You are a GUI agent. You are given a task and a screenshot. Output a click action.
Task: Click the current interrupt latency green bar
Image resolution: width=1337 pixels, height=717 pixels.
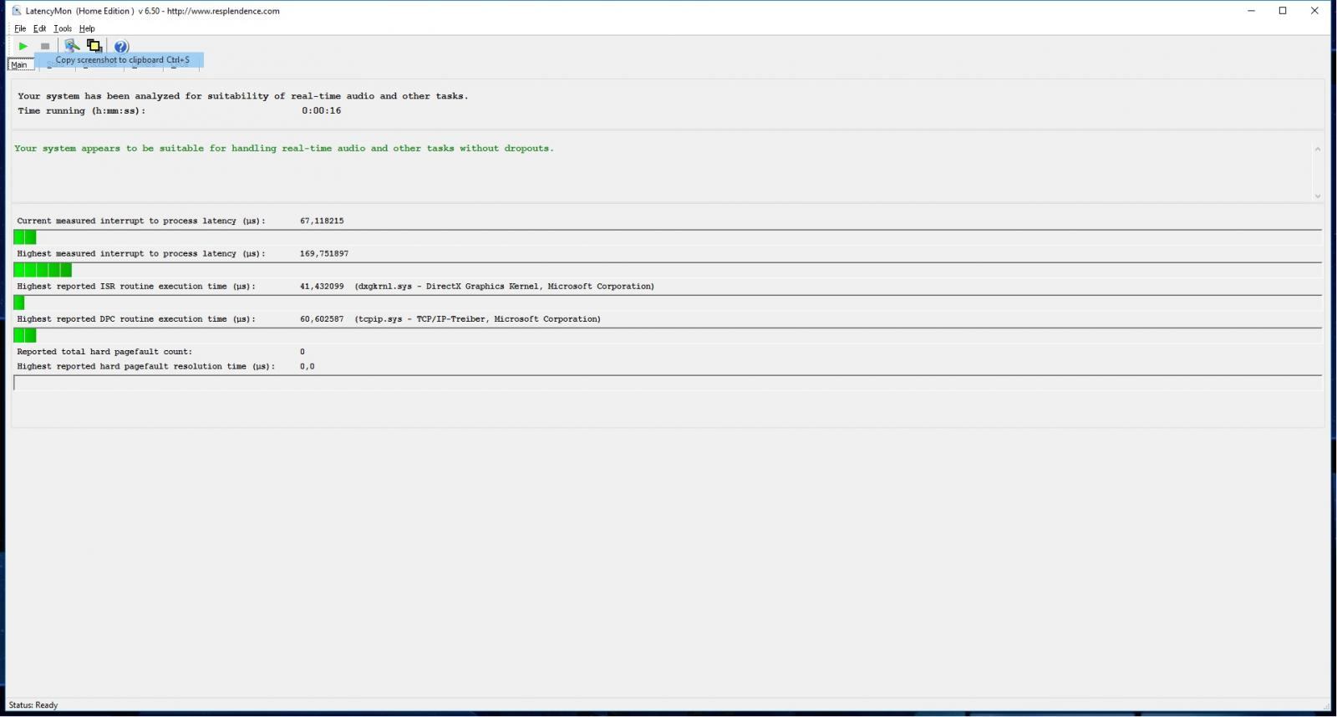tap(25, 237)
